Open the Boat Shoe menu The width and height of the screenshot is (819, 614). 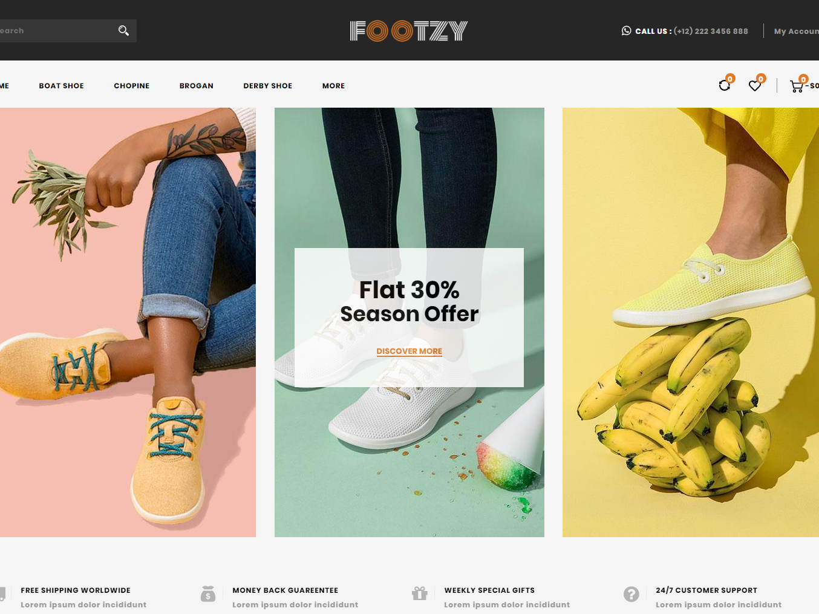click(62, 86)
